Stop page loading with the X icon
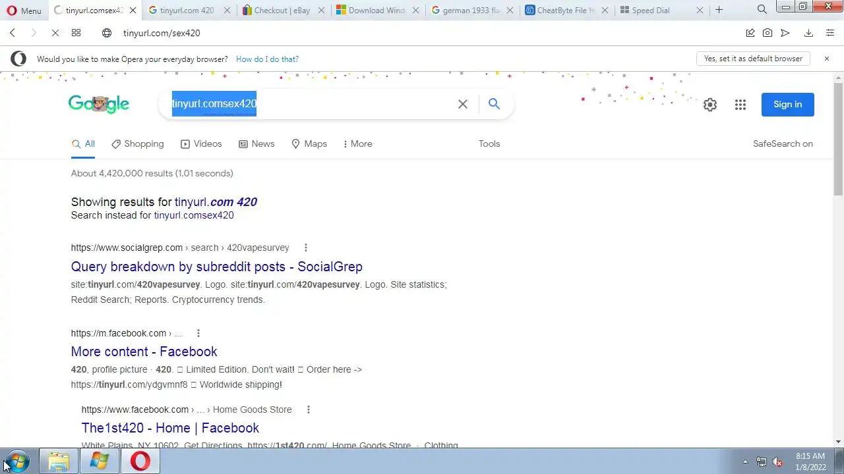This screenshot has width=844, height=474. [x=55, y=33]
